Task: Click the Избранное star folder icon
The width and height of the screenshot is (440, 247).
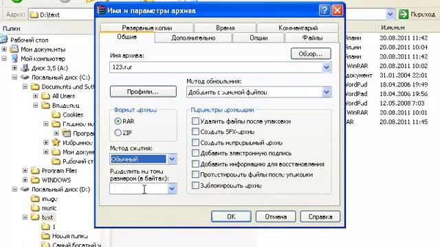Action: (x=56, y=142)
